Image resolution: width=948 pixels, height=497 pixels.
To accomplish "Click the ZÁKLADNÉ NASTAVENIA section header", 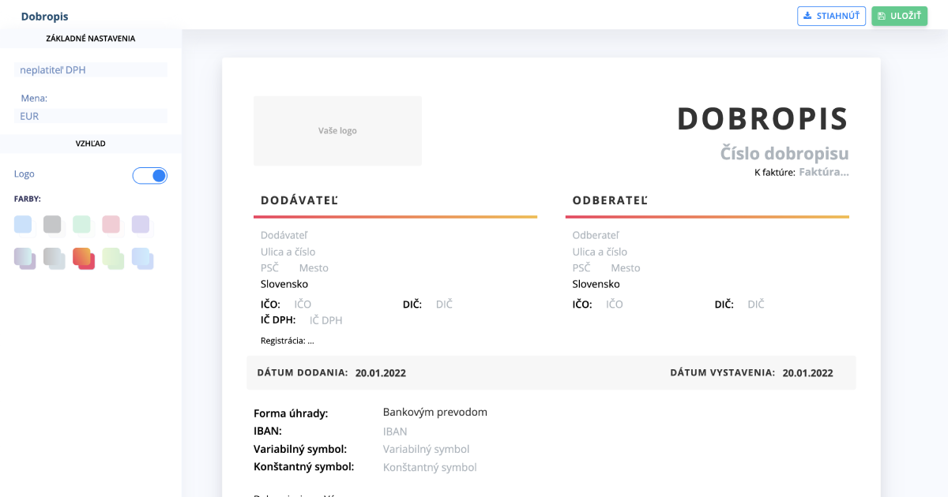I will (91, 38).
